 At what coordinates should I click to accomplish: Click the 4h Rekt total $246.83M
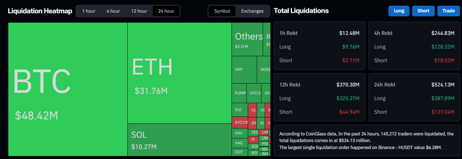pyautogui.click(x=443, y=33)
